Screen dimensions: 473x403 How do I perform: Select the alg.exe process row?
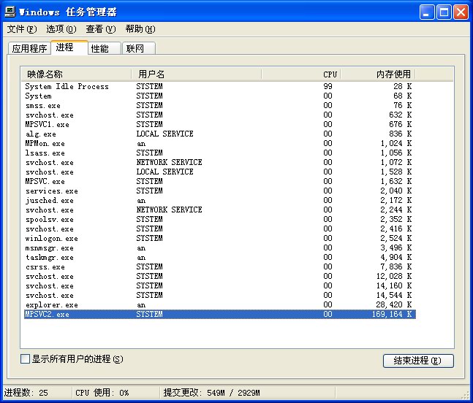220,134
